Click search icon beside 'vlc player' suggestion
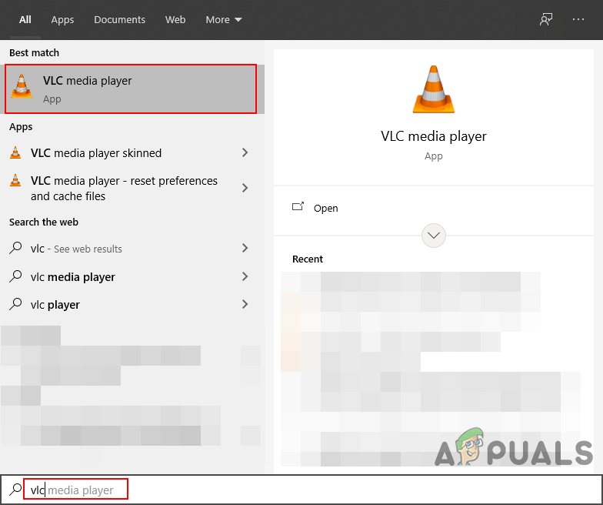The image size is (603, 505). 15,304
